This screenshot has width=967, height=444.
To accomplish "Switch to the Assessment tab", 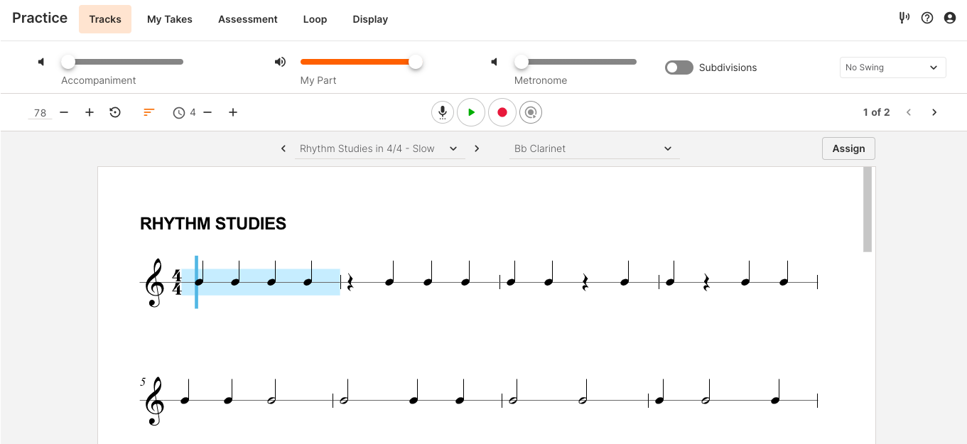I will (x=247, y=19).
